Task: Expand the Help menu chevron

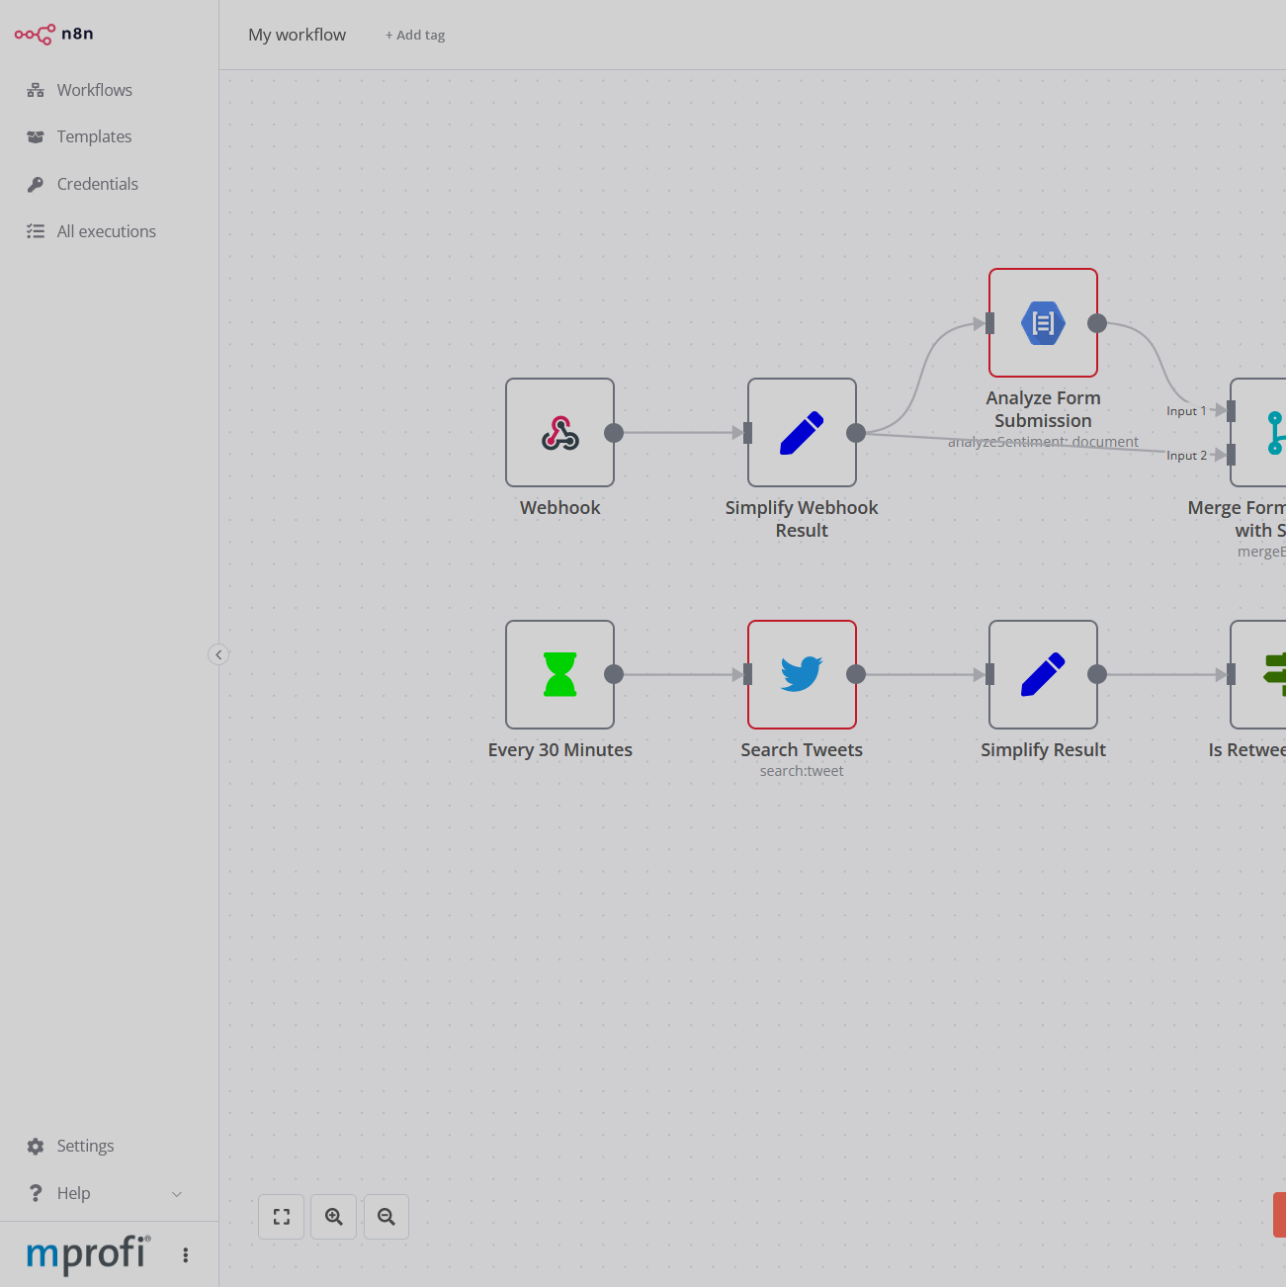Action: [177, 1194]
